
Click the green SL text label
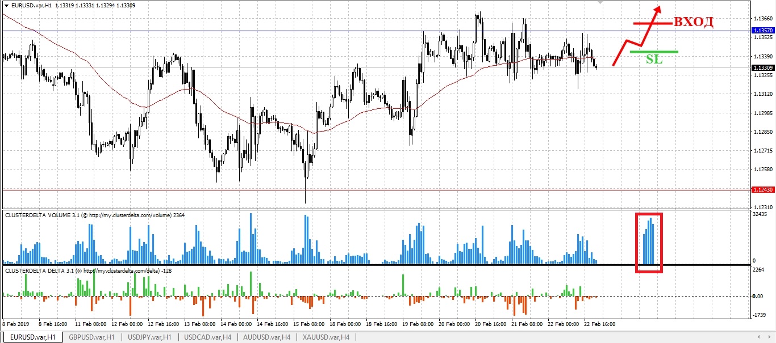click(x=654, y=59)
